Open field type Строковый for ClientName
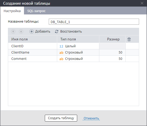The image size is (147, 126). [x=78, y=52]
